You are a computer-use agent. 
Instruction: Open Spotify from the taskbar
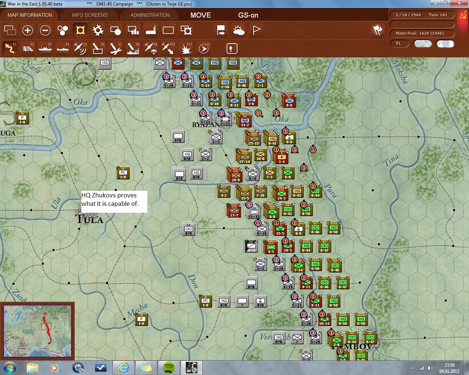click(169, 367)
